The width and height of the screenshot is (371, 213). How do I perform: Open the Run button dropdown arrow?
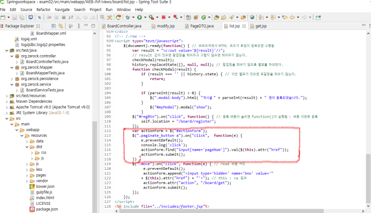tap(145, 17)
